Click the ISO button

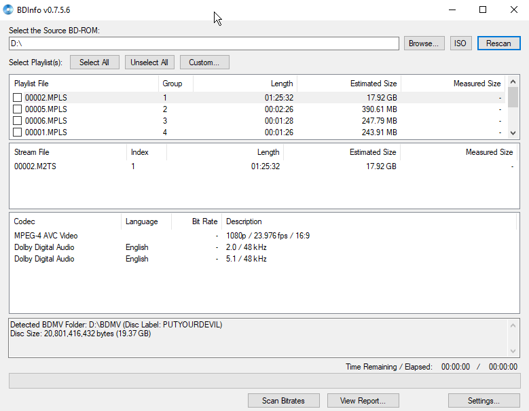click(x=460, y=43)
